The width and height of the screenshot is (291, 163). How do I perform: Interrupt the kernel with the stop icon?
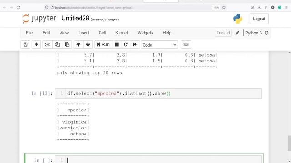point(116,44)
